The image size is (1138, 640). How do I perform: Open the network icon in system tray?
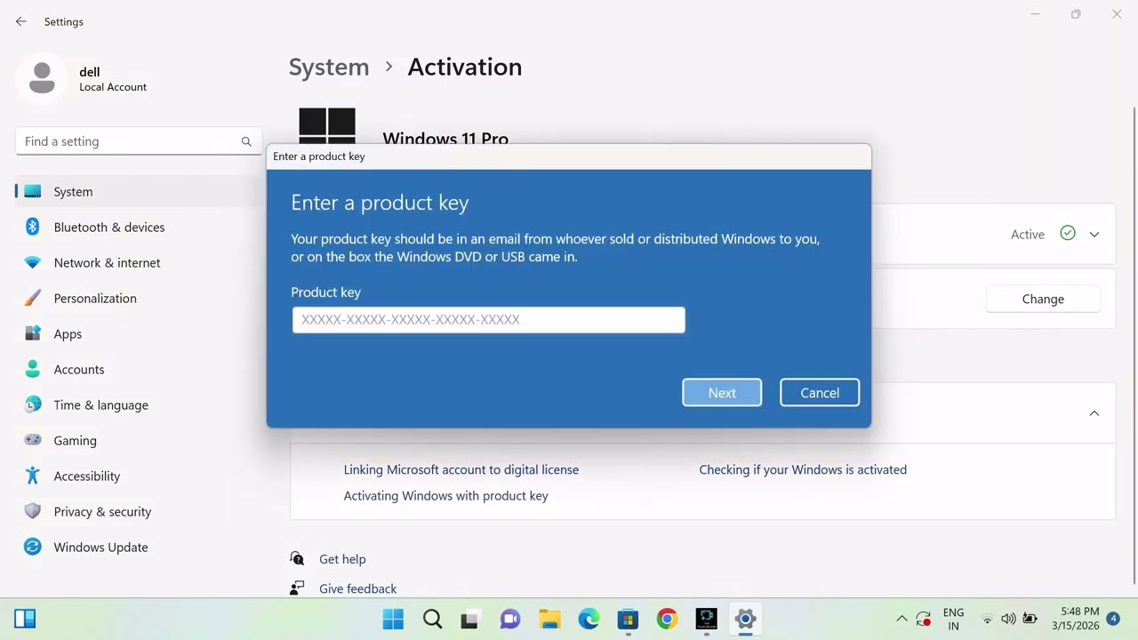[x=987, y=619]
